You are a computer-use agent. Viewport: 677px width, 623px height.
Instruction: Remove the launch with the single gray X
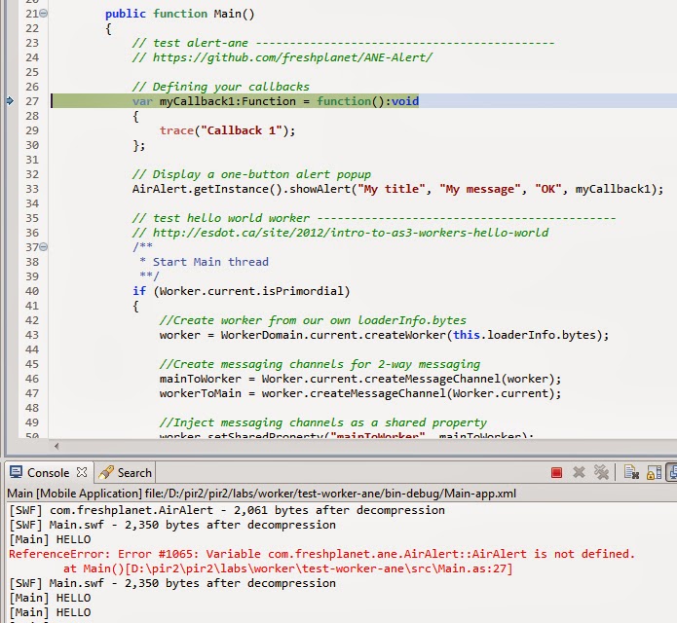coord(579,472)
